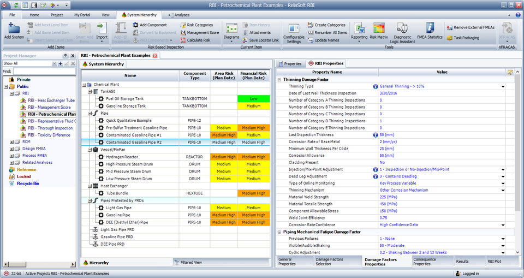Switch to Analyses tab

(x=179, y=15)
